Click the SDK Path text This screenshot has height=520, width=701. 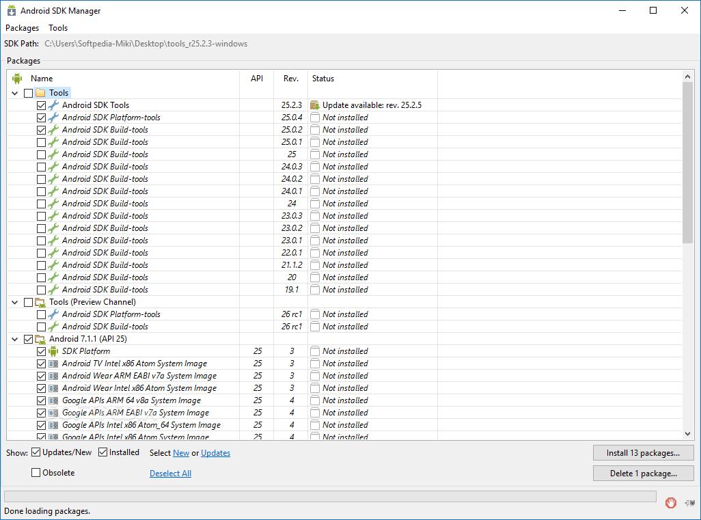[146, 44]
